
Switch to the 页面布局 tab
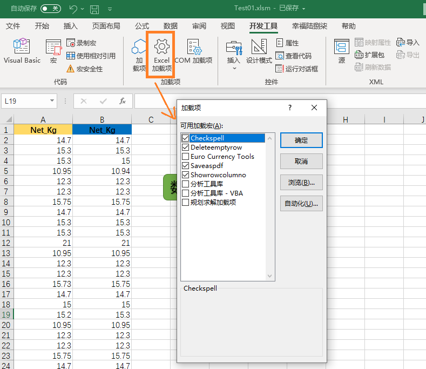click(106, 26)
